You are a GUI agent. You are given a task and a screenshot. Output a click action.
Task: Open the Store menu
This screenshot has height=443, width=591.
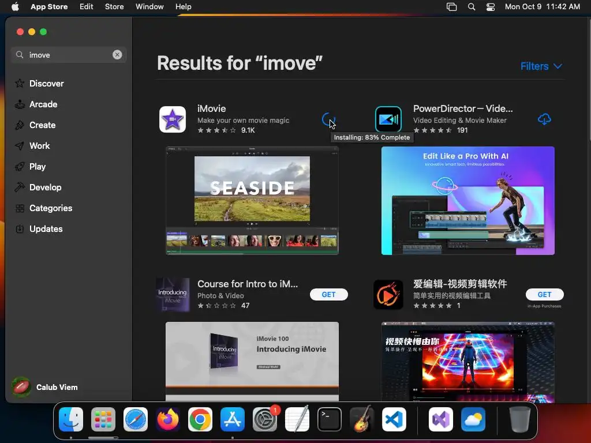tap(114, 6)
